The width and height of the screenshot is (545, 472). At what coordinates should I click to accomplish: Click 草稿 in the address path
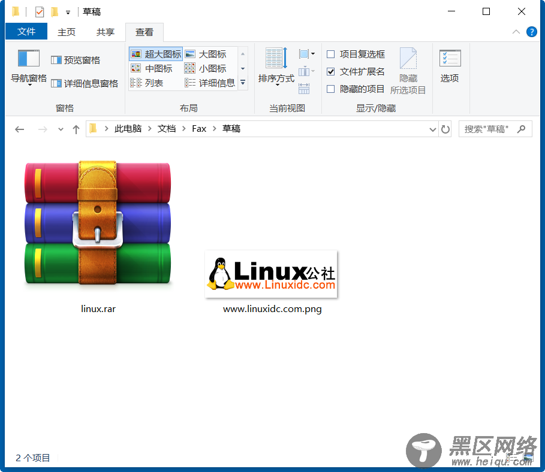coord(231,129)
